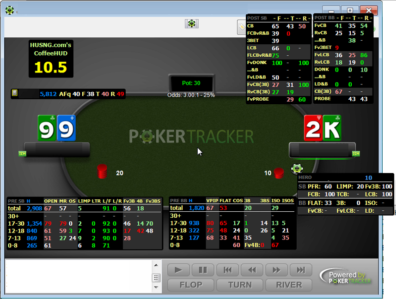Click the red chip stack beside bet 10
This screenshot has height=299, width=396.
[x=279, y=173]
